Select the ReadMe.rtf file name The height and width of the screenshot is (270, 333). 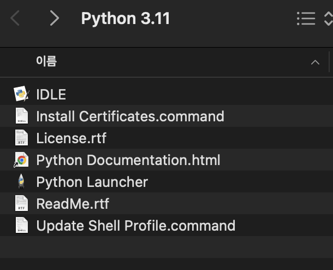tap(73, 204)
